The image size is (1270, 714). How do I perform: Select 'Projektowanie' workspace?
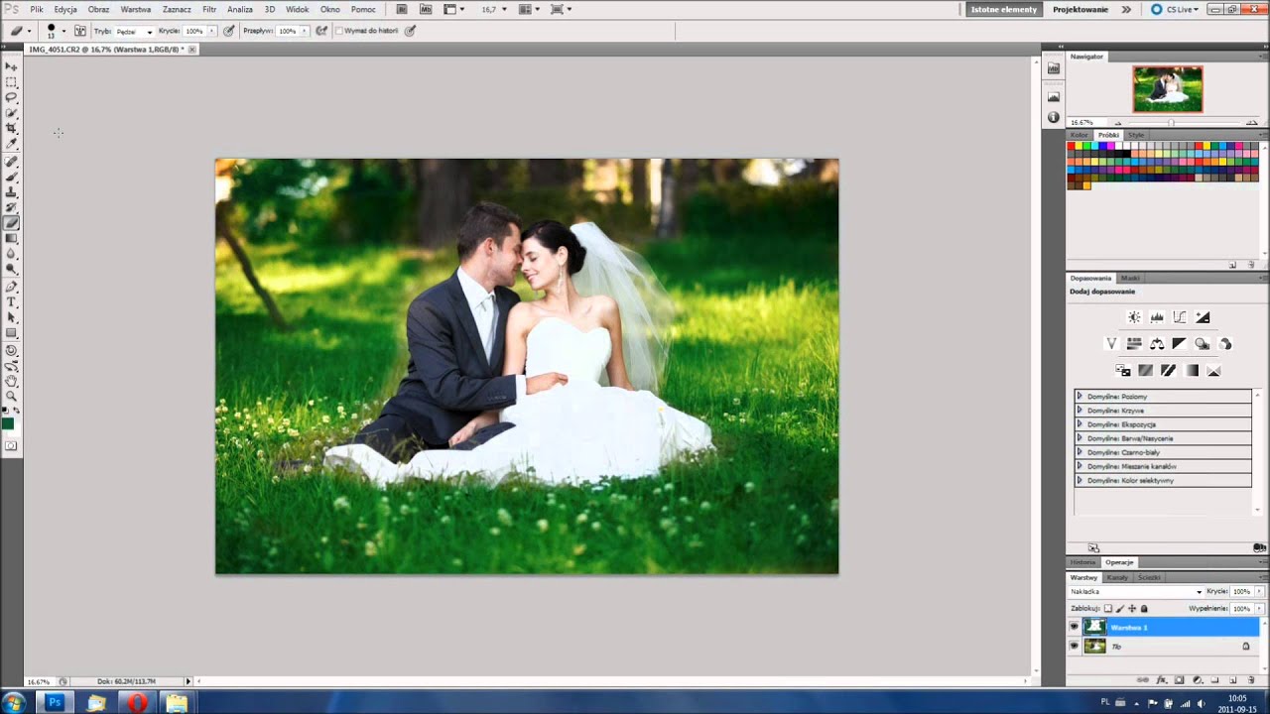1080,9
